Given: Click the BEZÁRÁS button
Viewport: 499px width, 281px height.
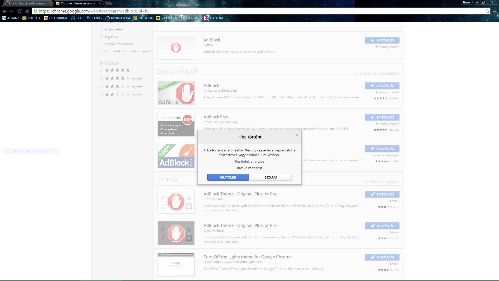Looking at the screenshot, I should 271,177.
